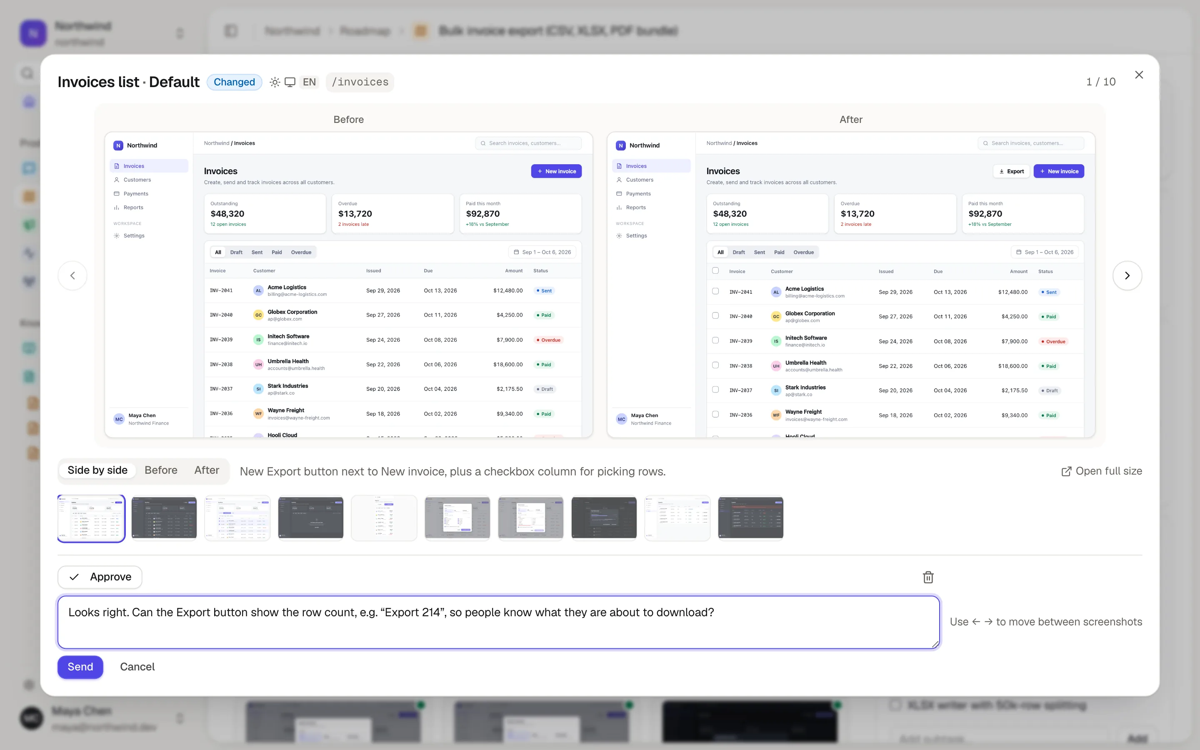Switch to Side by side view
1200x750 pixels.
click(97, 470)
